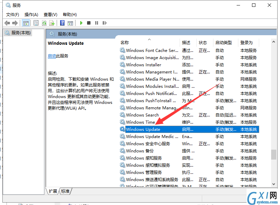The image size is (280, 205).
Task: Click the vertical scrollbar thumb
Action: (274, 154)
